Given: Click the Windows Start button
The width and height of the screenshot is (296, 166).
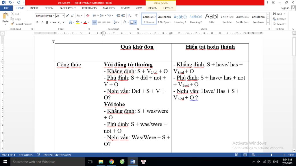Looking at the screenshot, I should pyautogui.click(x=5, y=162).
